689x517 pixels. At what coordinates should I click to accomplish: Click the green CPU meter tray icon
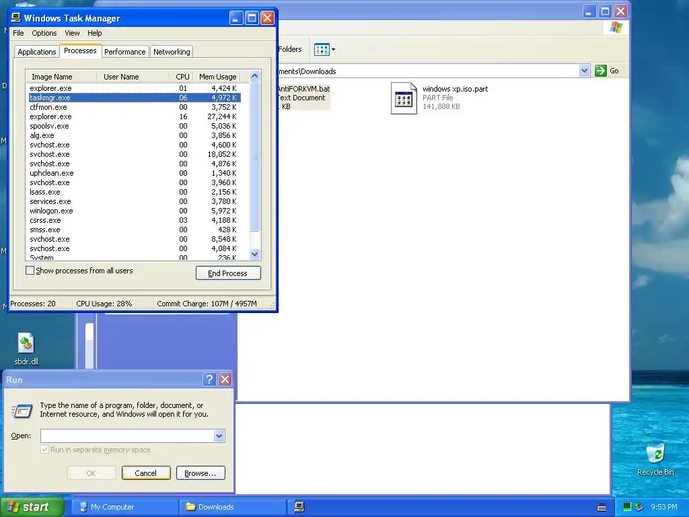click(627, 507)
